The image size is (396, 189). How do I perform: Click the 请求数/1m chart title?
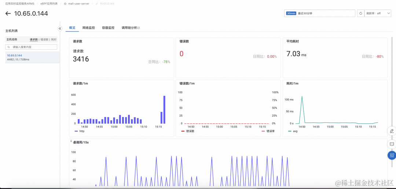[x=80, y=84]
